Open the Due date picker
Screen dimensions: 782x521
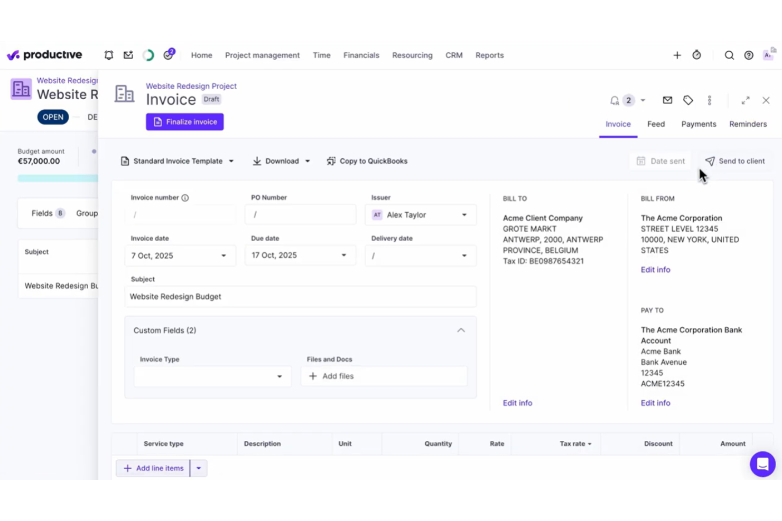pyautogui.click(x=300, y=255)
